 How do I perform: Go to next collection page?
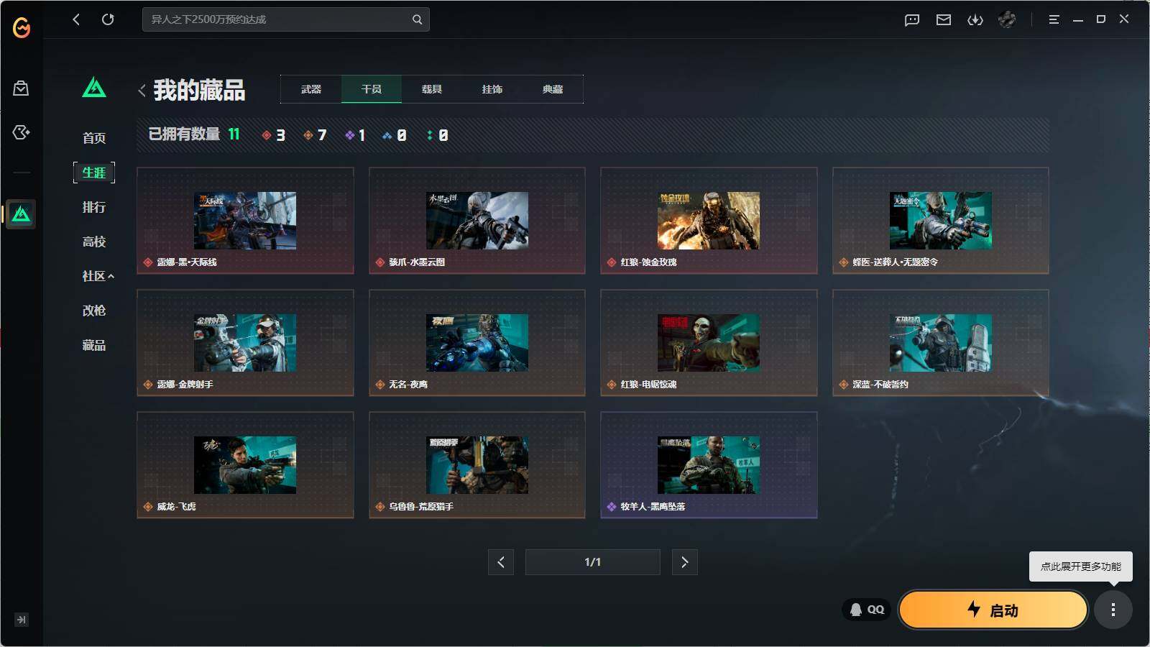[684, 562]
